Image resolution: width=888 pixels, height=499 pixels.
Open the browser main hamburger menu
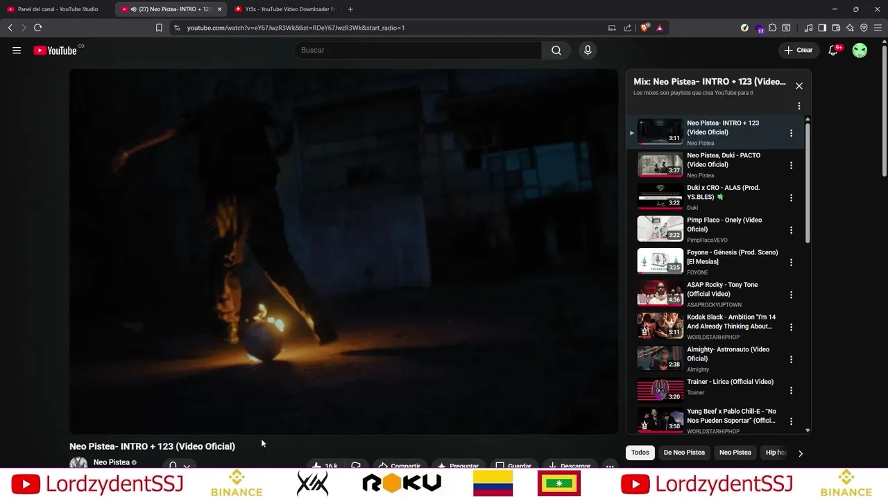coord(878,28)
